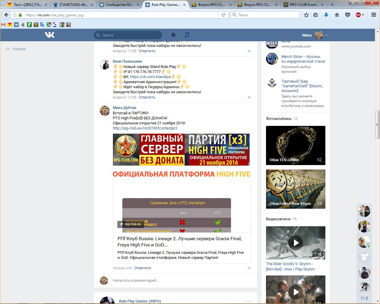
Task: Reply to the Миха Дубчак comment
Action: point(143,268)
